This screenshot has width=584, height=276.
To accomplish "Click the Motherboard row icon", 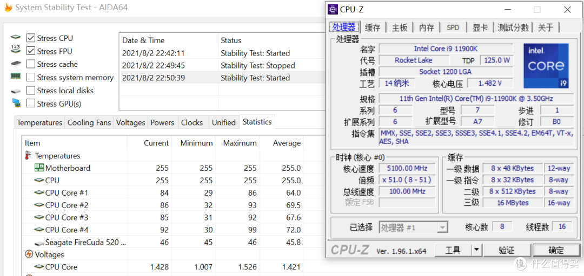I will pos(39,168).
